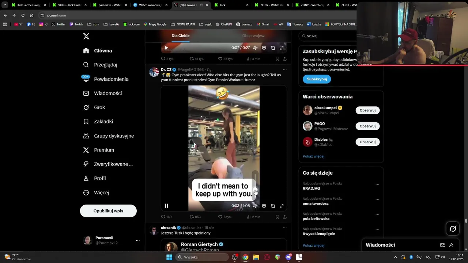Like the post with 36 tys. likes
This screenshot has height=263, width=468.
point(225,58)
